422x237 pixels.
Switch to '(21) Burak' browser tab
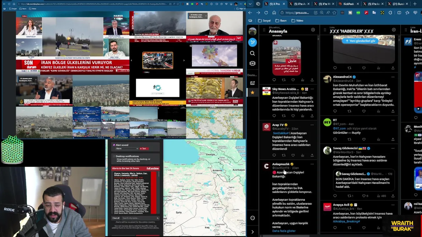click(x=398, y=4)
